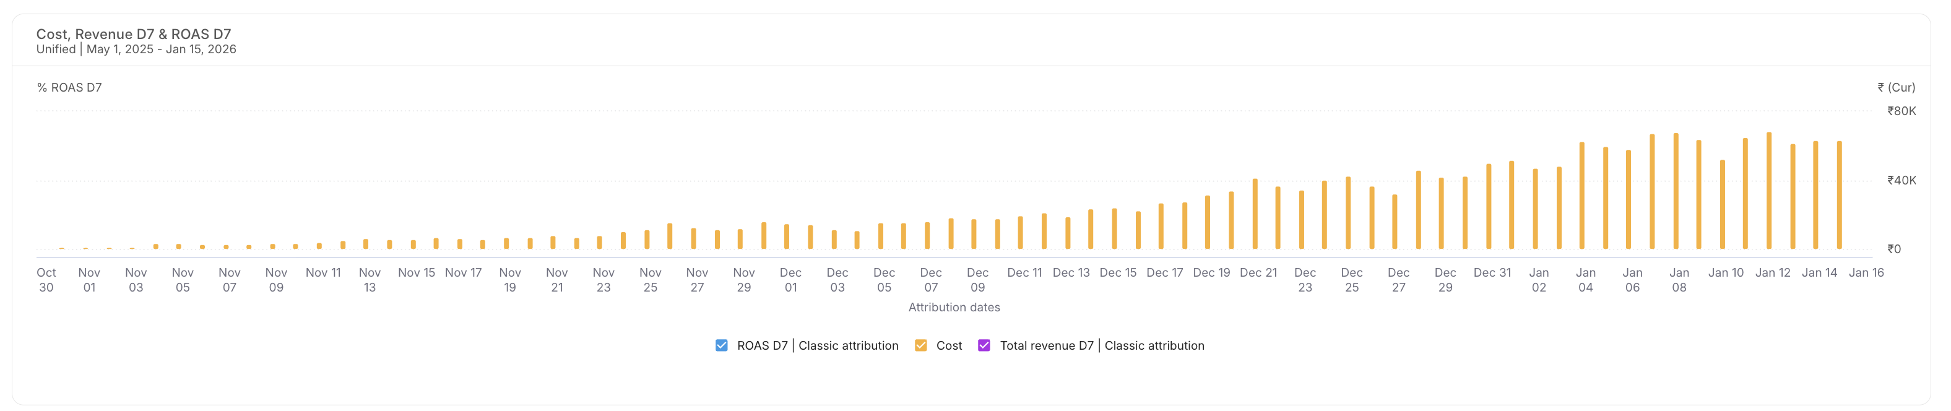
Task: Click the '₹ (Cur)' axis label
Action: point(1896,88)
